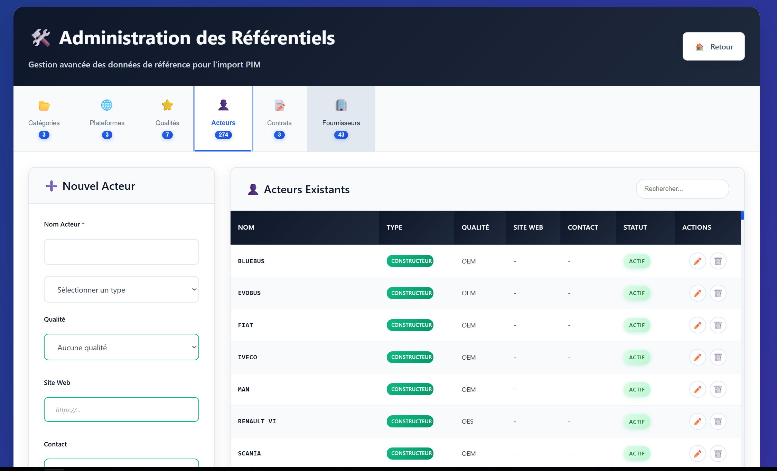Toggle the ACTIF status badge for MAN
Viewport: 777px width, 471px height.
[637, 389]
